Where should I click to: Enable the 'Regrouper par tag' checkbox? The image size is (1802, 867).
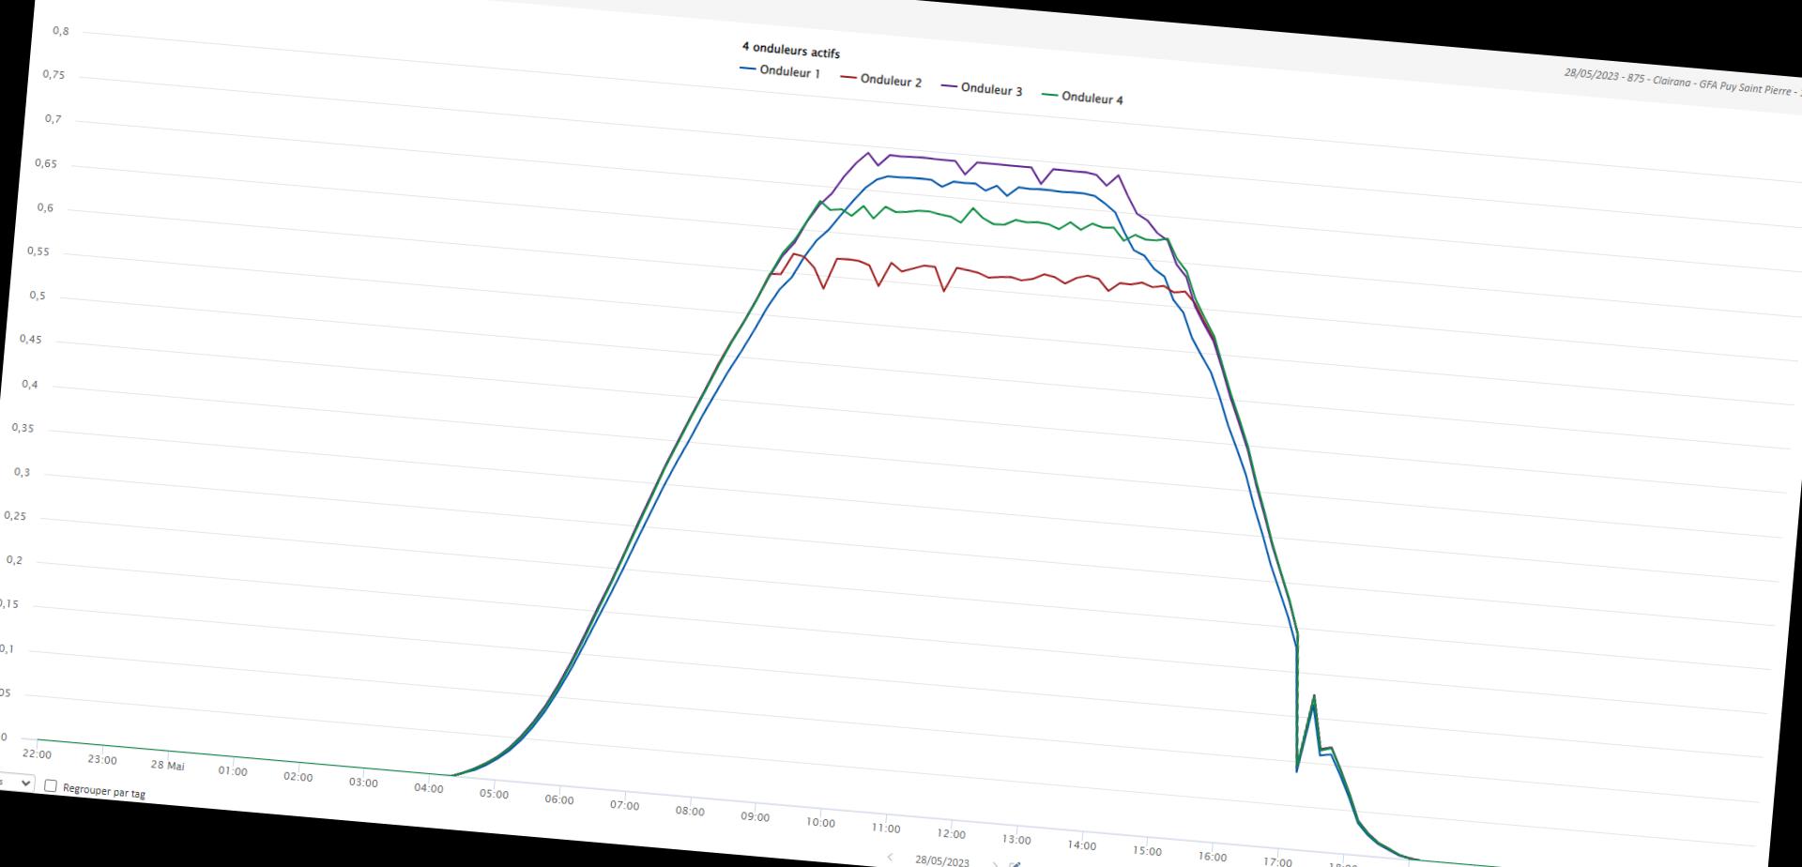pyautogui.click(x=51, y=785)
